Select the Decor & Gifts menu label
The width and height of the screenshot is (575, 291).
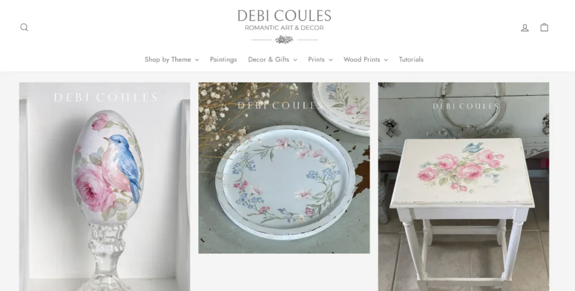268,60
